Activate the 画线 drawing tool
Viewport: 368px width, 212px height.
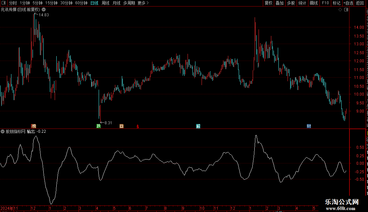[x=314, y=3]
